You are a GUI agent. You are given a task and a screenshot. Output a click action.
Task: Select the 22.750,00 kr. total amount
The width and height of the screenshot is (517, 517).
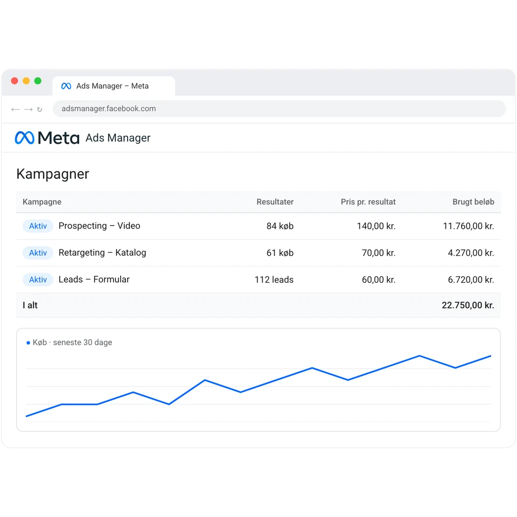tap(468, 305)
